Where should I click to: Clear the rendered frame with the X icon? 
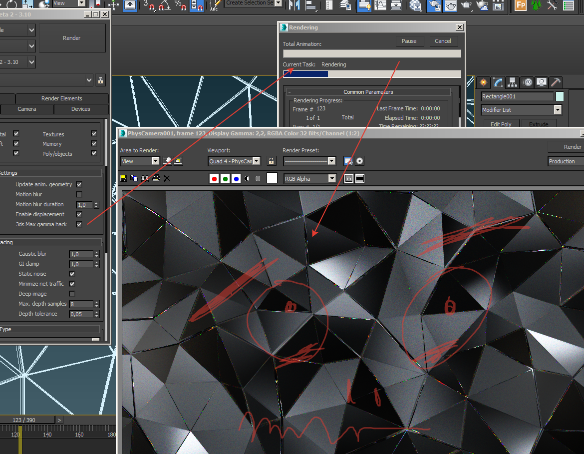(167, 178)
